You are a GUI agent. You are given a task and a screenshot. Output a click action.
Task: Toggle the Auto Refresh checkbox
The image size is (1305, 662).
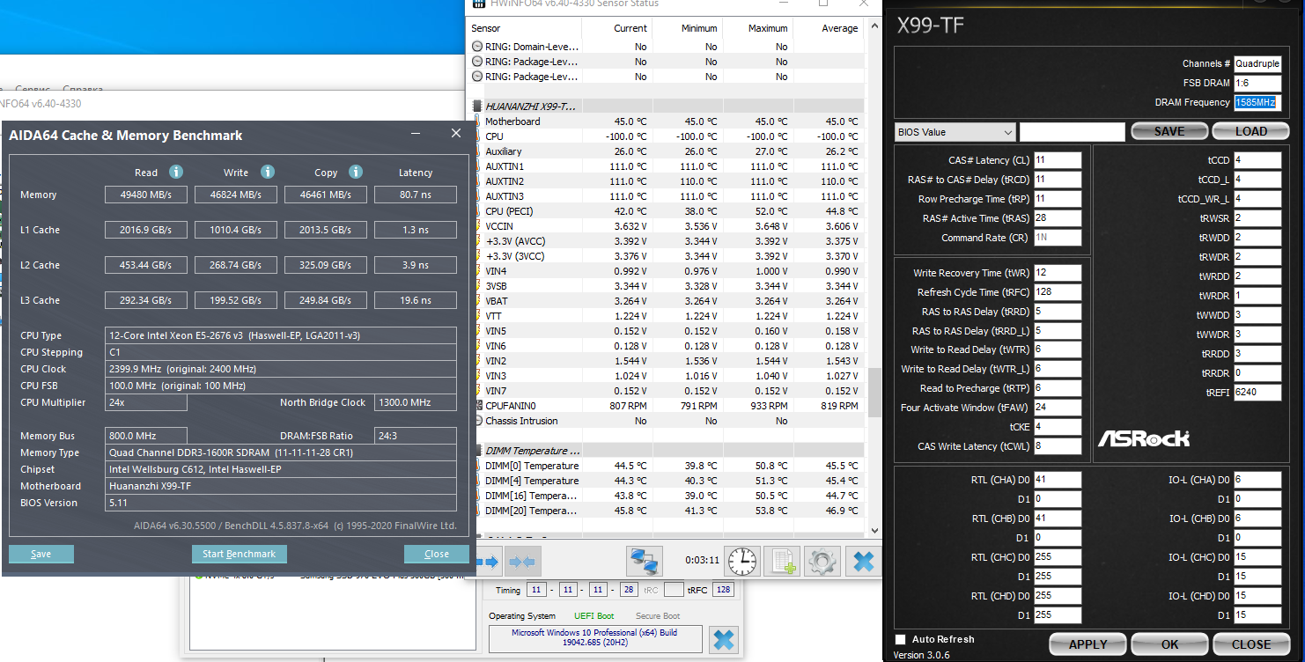click(900, 639)
